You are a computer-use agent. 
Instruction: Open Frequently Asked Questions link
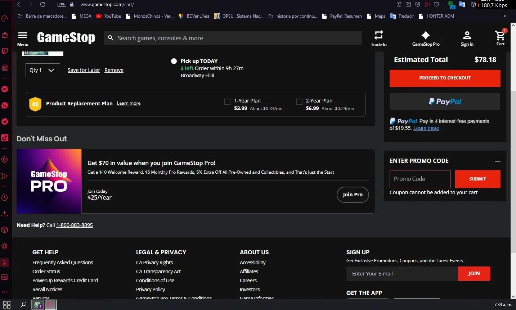click(63, 263)
